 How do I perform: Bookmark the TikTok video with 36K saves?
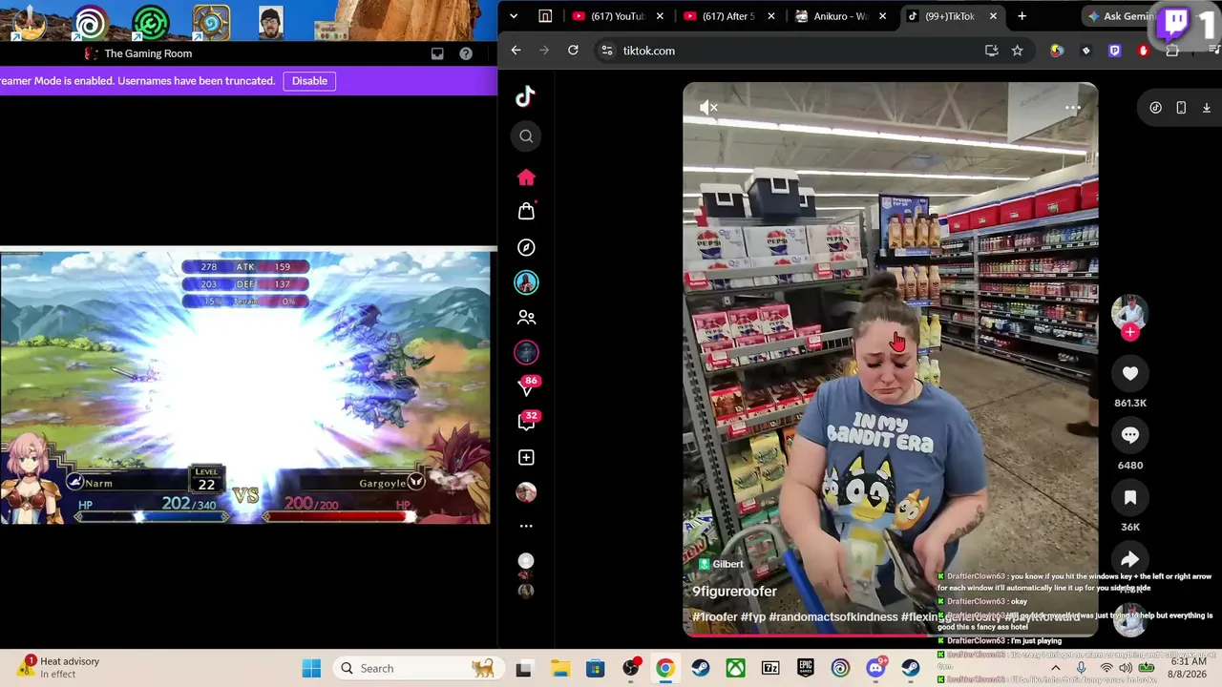point(1130,497)
